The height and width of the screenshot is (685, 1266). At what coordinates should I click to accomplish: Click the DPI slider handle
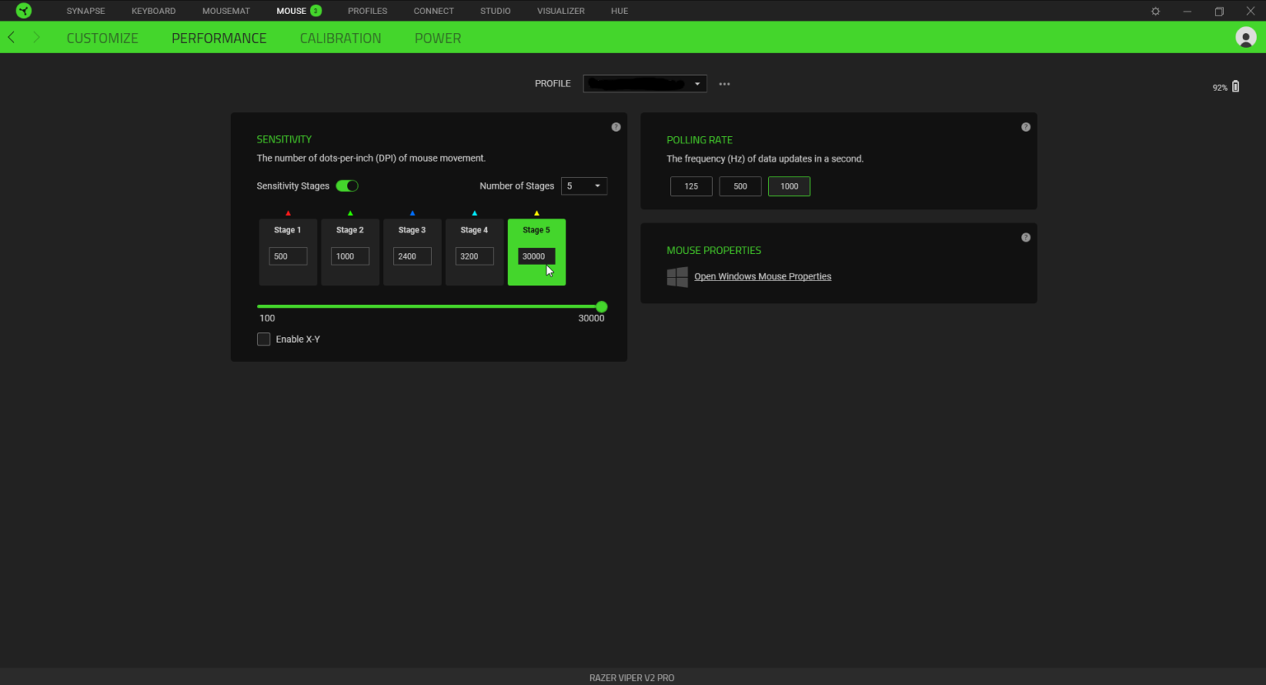coord(602,307)
